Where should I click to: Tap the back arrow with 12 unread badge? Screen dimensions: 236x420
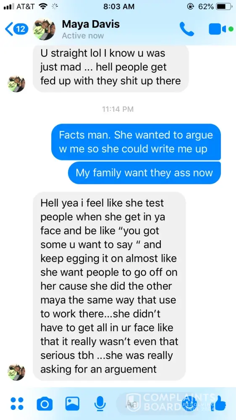pos(17,29)
